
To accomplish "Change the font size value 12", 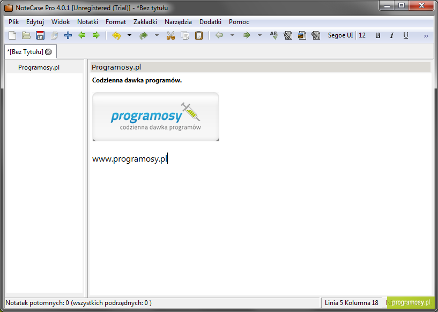I will pyautogui.click(x=362, y=35).
